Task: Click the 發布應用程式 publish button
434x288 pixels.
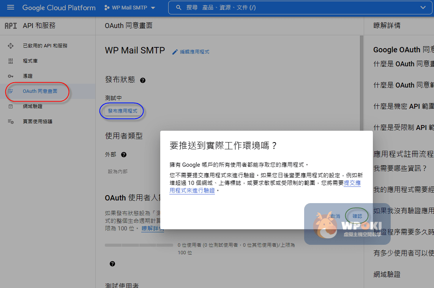Action: coord(122,111)
